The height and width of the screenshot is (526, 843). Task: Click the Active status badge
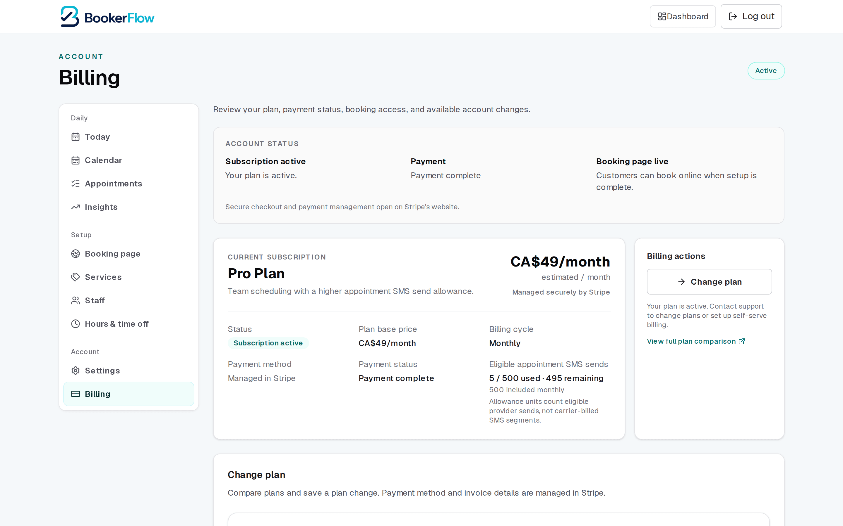coord(766,71)
